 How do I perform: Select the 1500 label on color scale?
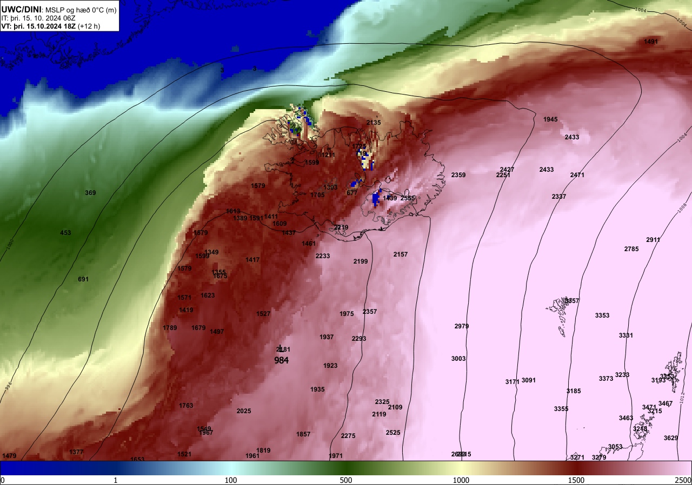pos(576,480)
